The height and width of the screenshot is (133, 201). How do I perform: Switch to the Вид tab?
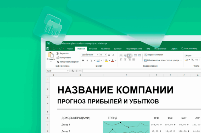148,49
